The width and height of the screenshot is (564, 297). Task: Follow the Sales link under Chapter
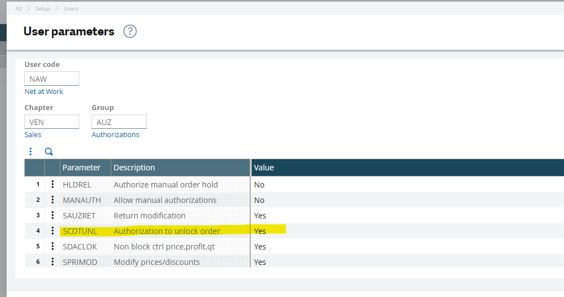tap(33, 135)
